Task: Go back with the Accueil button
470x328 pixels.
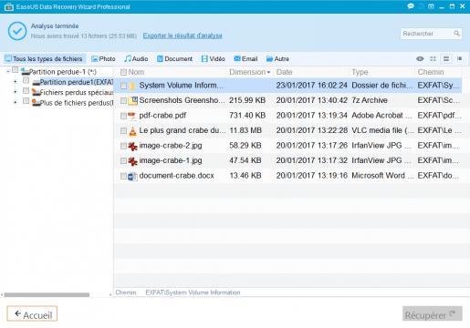Action: (32, 313)
